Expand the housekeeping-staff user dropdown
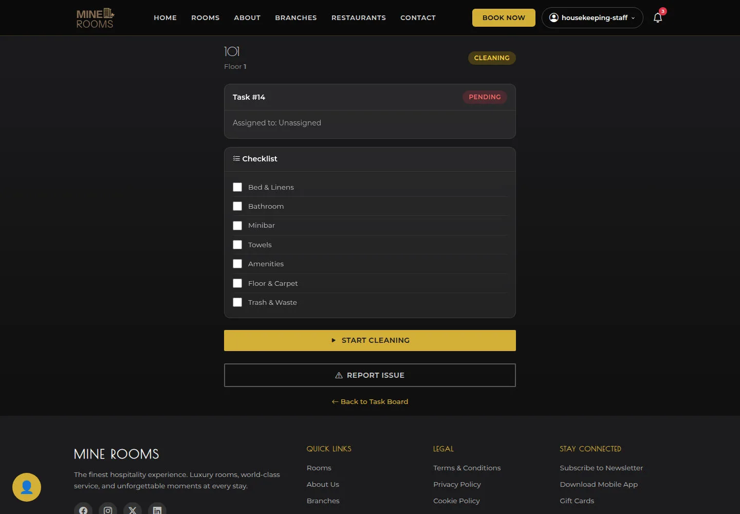Screen dimensions: 740x514 pos(592,18)
